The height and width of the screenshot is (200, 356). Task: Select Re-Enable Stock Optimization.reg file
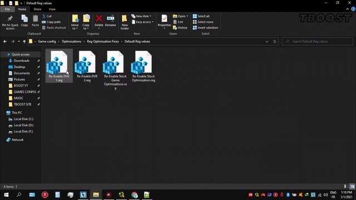(144, 66)
